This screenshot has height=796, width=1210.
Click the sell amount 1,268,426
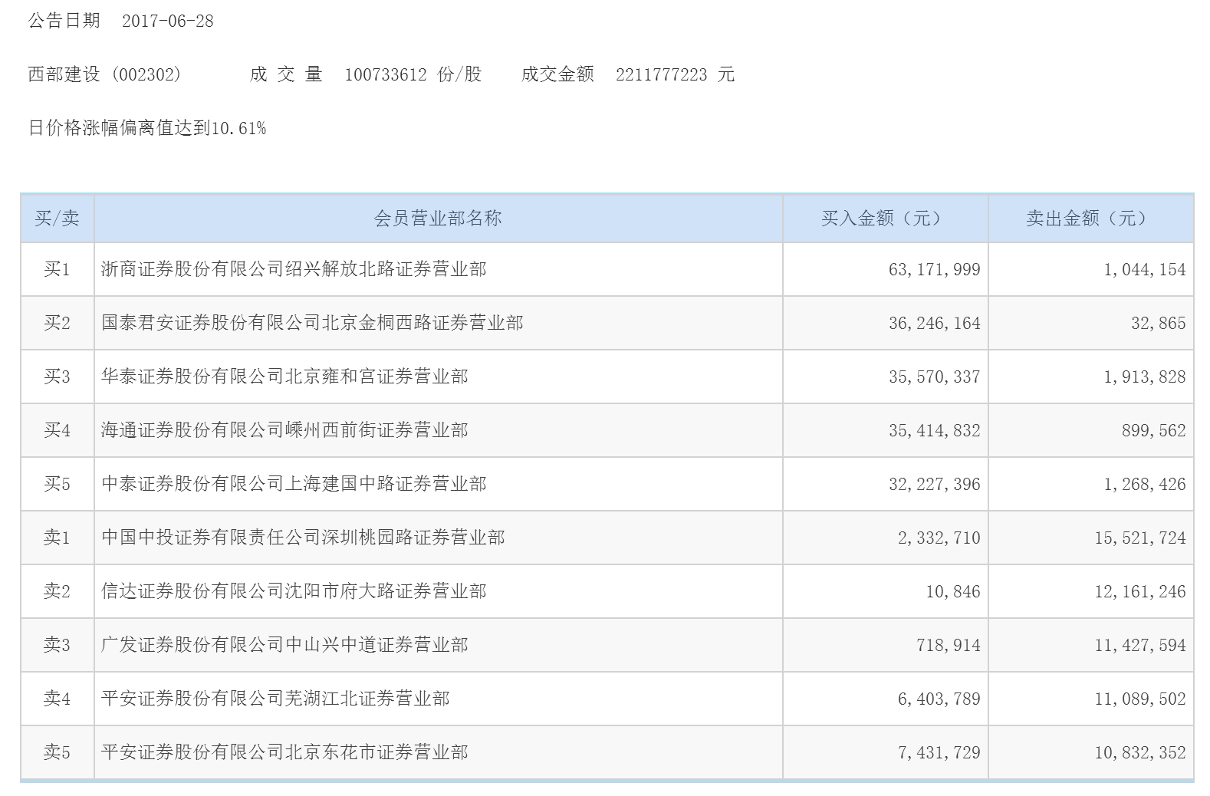click(x=1144, y=485)
